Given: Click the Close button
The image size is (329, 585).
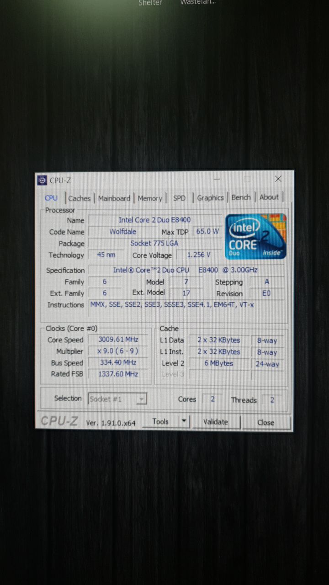Looking at the screenshot, I should [266, 423].
